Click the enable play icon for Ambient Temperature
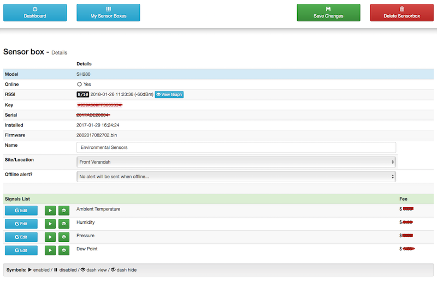The width and height of the screenshot is (437, 288). click(x=50, y=210)
